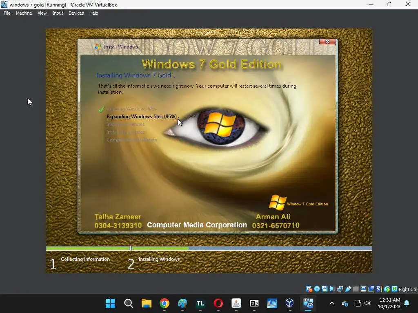Open the paint palette app in taskbar
418x313 pixels.
click(182, 303)
